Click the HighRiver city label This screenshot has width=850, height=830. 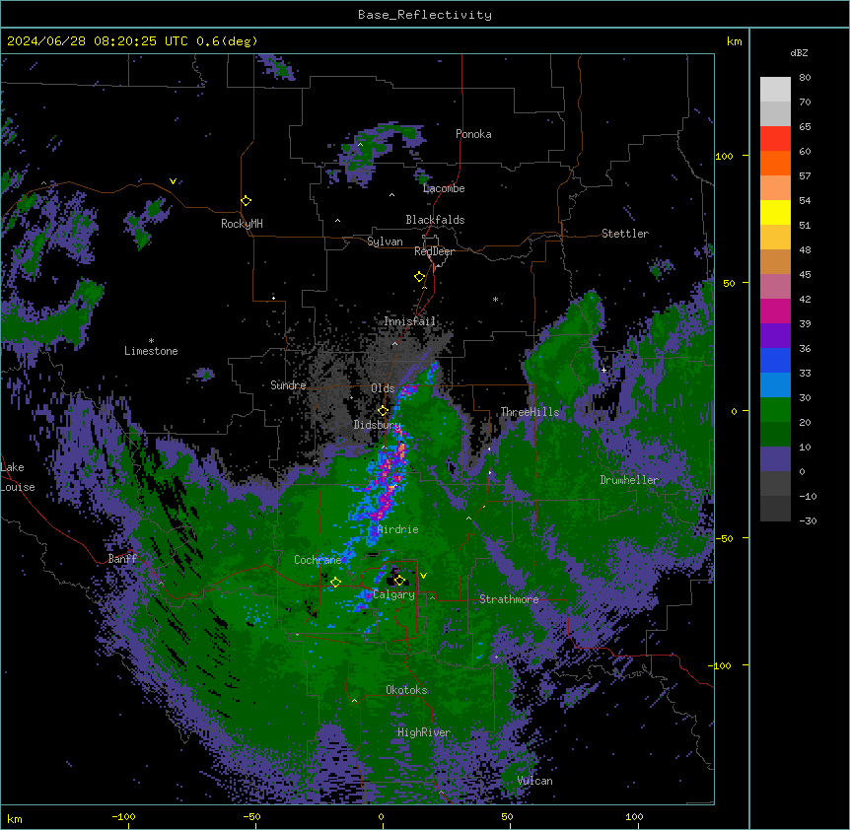point(424,732)
